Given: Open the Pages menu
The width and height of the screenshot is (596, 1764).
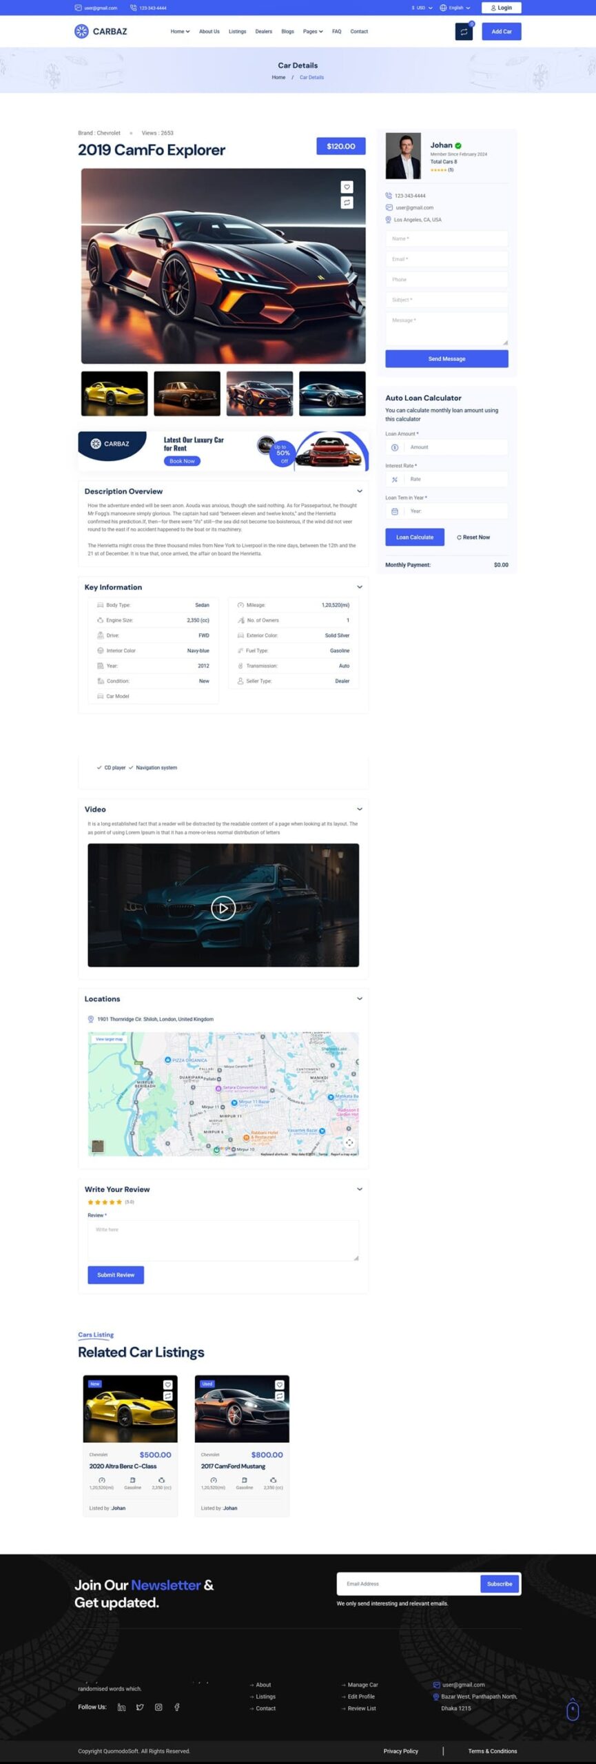Looking at the screenshot, I should [x=313, y=32].
